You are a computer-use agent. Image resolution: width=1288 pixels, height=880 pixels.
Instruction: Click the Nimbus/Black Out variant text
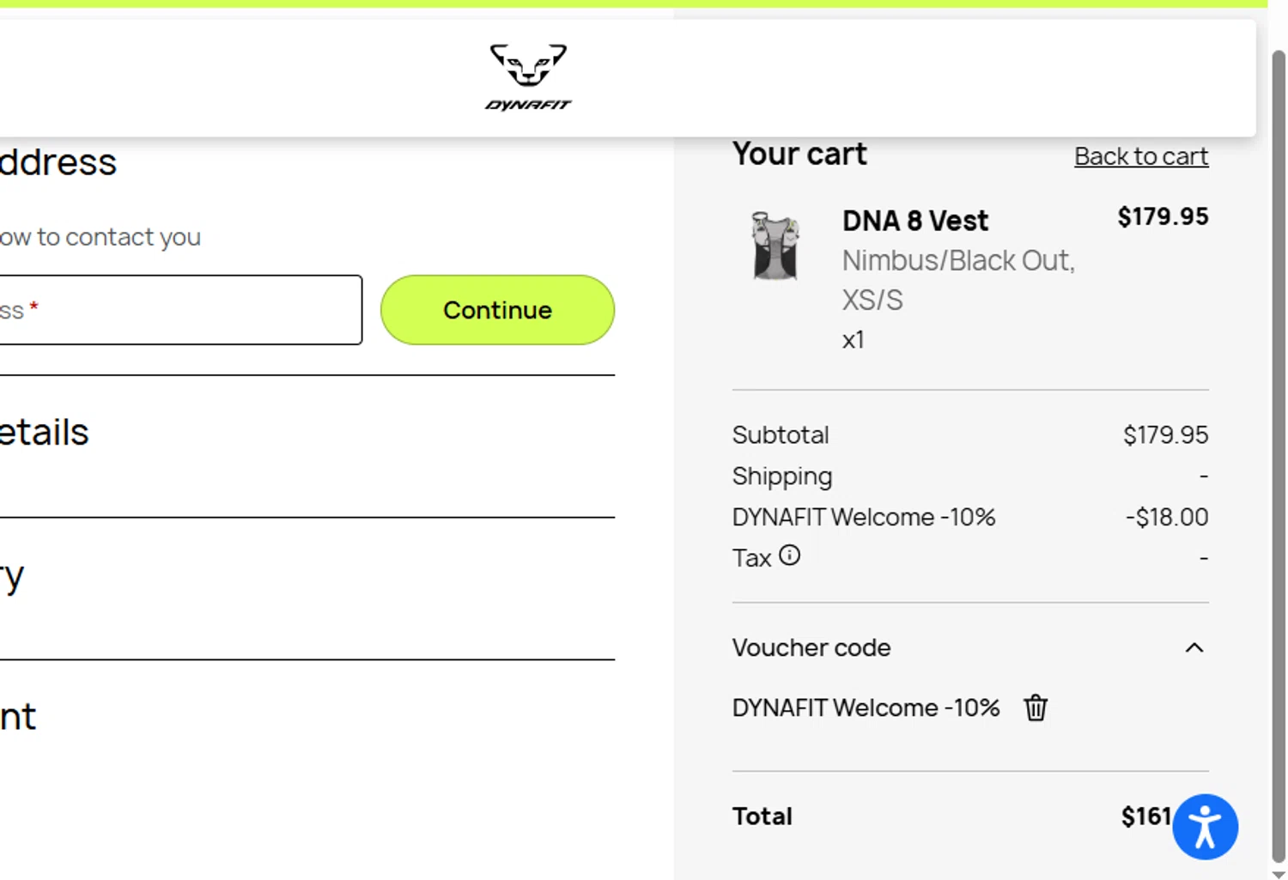958,260
